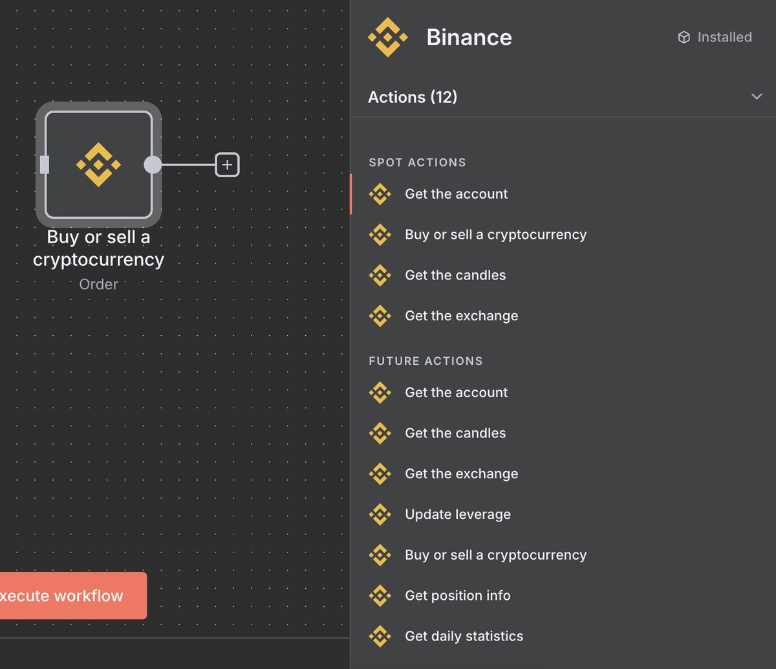Click the Binance icon beside Future Get the exchange
Viewport: 776px width, 669px height.
pos(380,474)
